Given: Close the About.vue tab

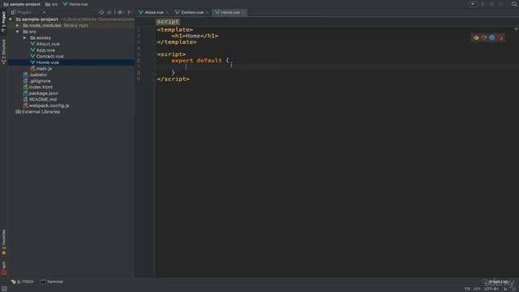Looking at the screenshot, I should click(167, 13).
